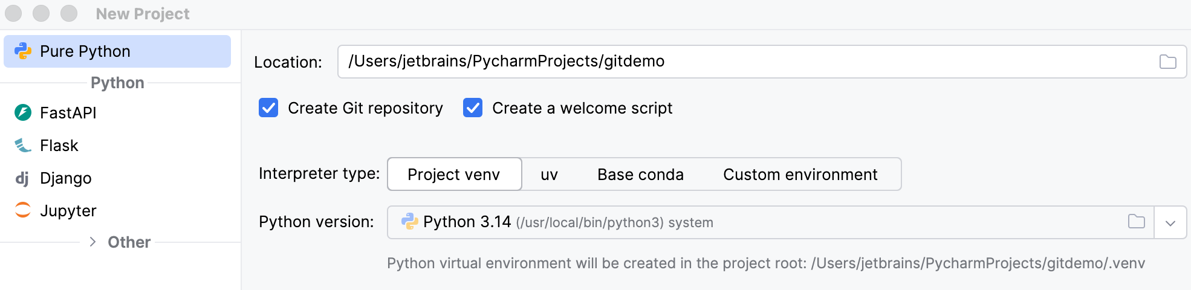Image resolution: width=1191 pixels, height=290 pixels.
Task: Browse for project location folder icon
Action: (1168, 62)
